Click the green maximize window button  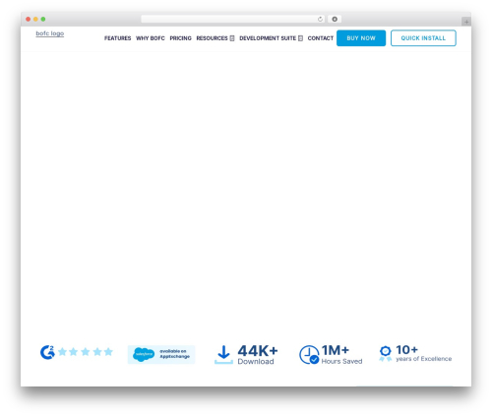tap(43, 19)
